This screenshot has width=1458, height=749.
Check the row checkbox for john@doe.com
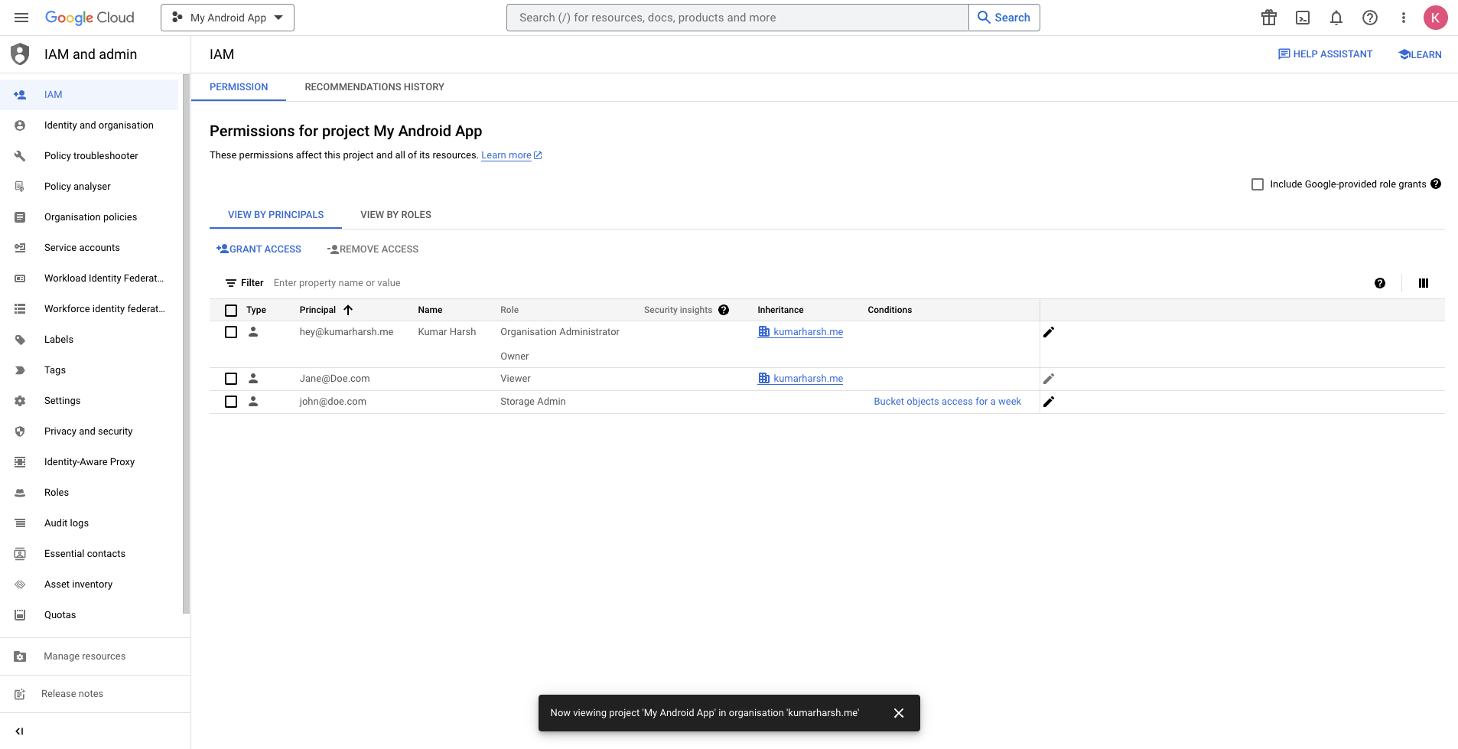click(231, 401)
